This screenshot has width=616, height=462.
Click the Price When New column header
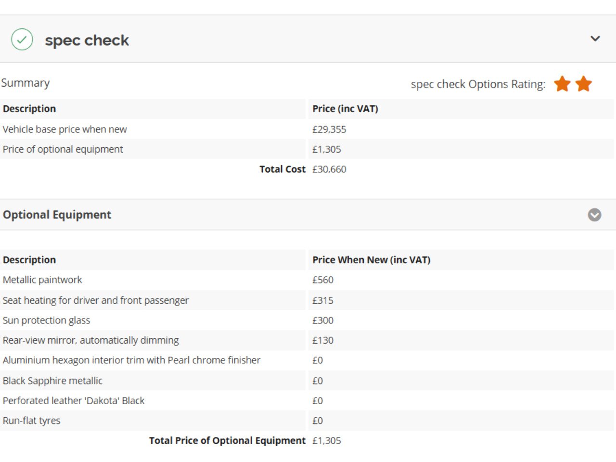coord(371,260)
